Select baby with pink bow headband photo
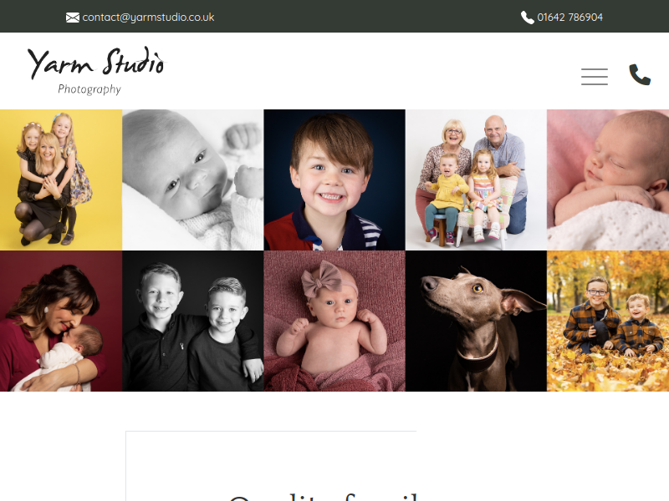 334,321
